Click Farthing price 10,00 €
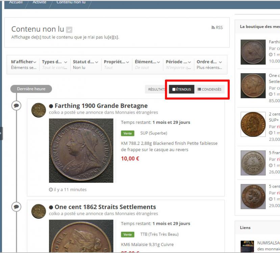This screenshot has width=280, height=253. [x=130, y=159]
